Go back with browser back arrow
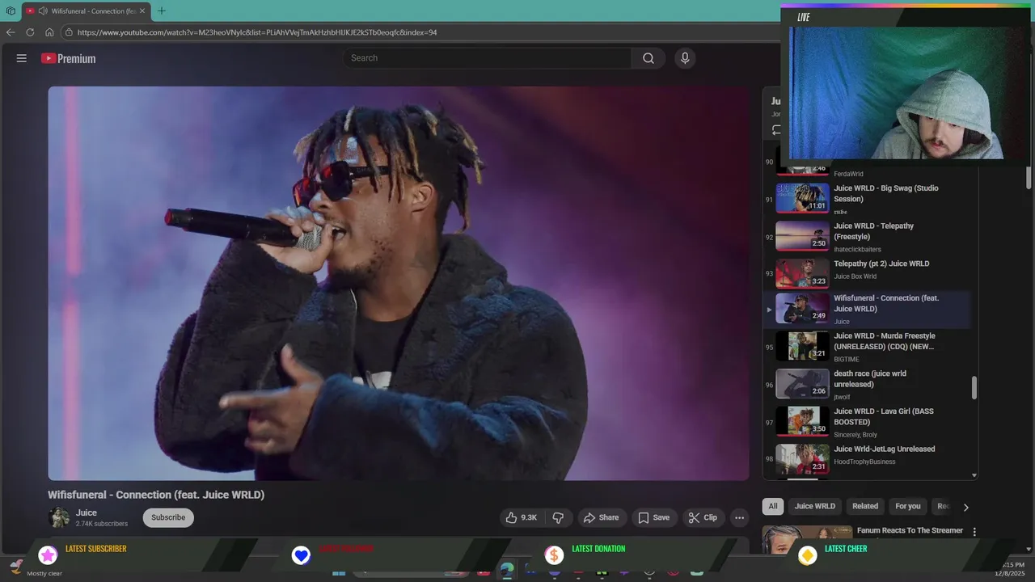The height and width of the screenshot is (582, 1035). [x=11, y=32]
